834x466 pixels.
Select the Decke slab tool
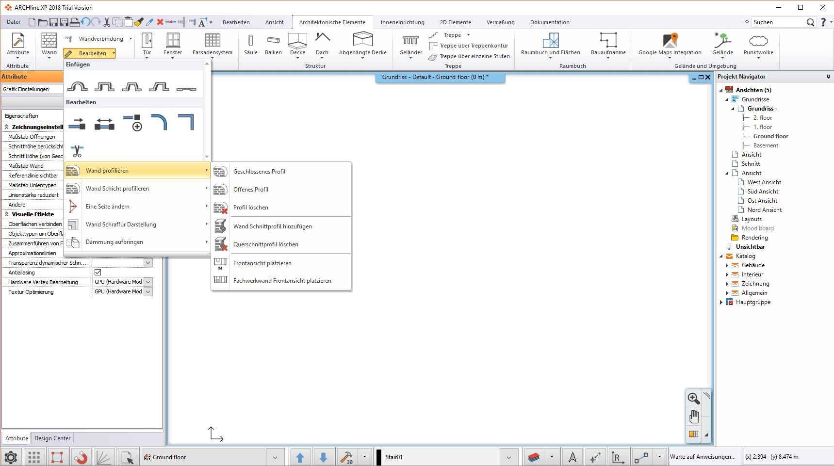click(297, 45)
